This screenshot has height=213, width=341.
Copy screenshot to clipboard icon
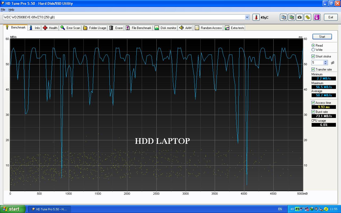[292, 17]
